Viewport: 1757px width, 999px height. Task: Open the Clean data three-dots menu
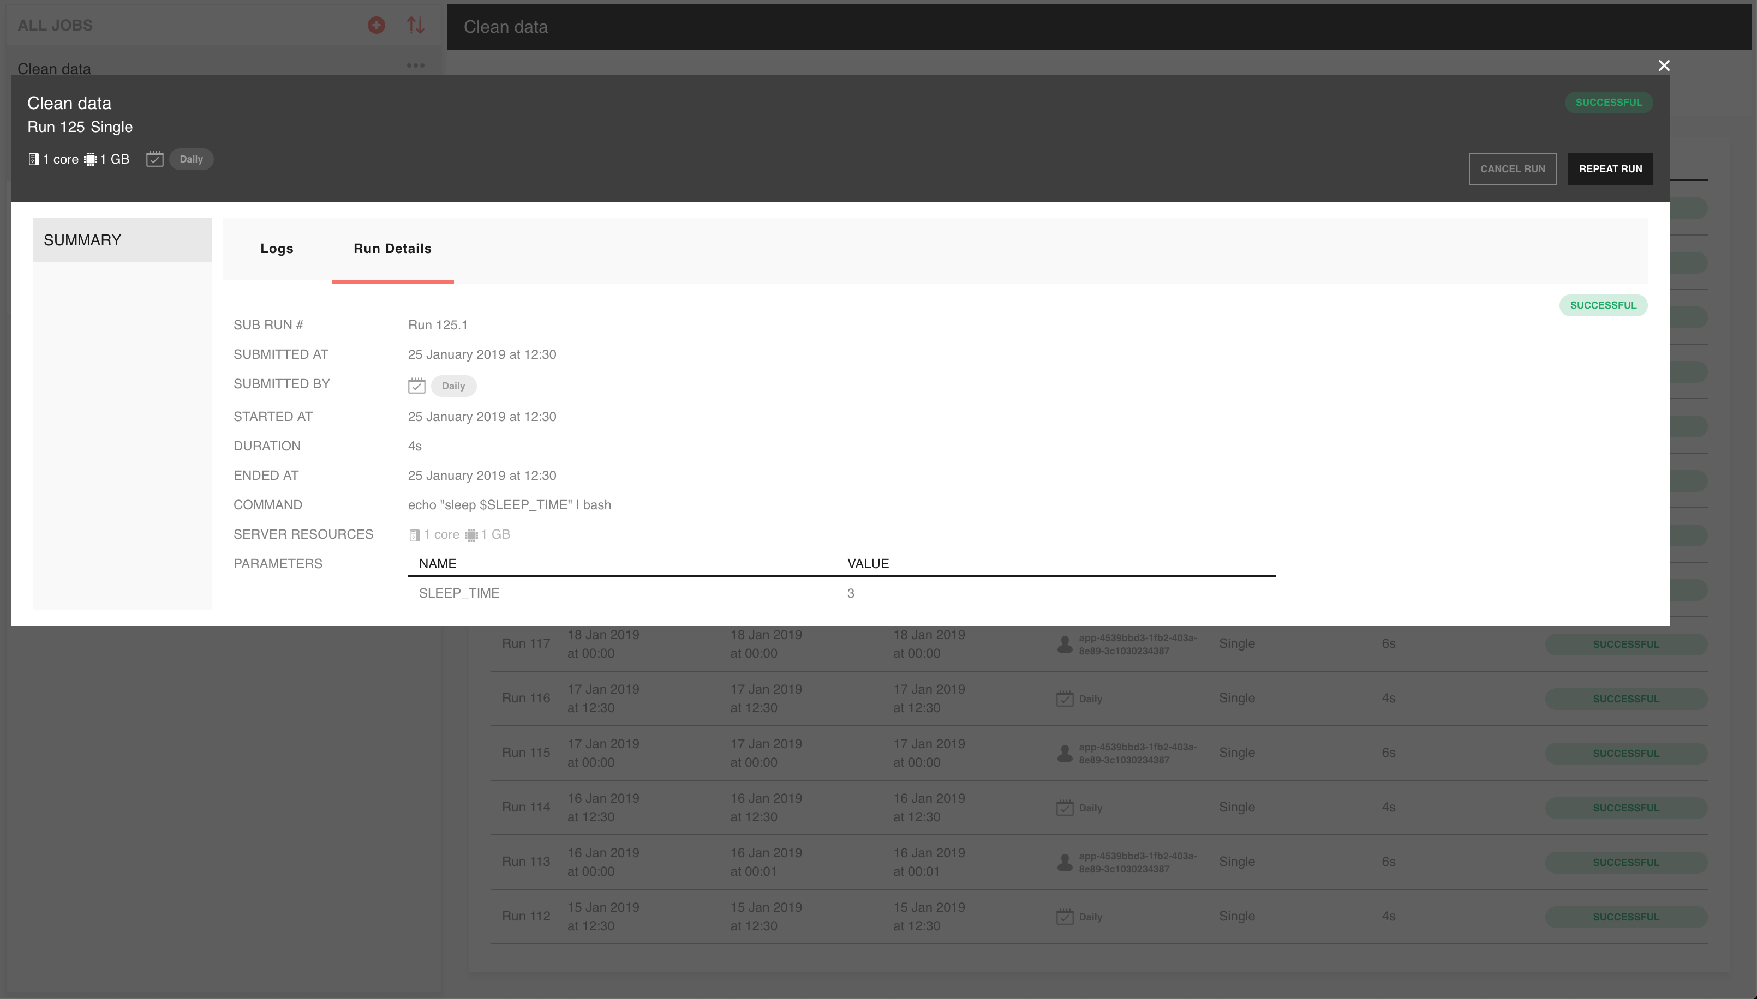click(415, 65)
